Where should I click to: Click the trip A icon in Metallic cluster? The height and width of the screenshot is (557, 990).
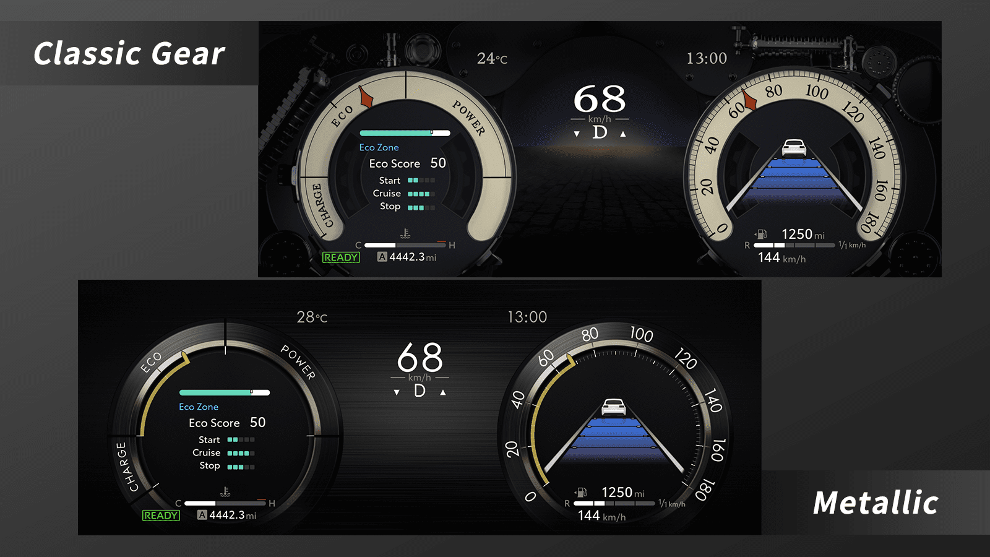(202, 515)
